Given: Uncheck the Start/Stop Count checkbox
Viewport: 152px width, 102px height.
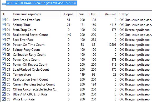Looking at the screenshot, I should click(x=4, y=30).
